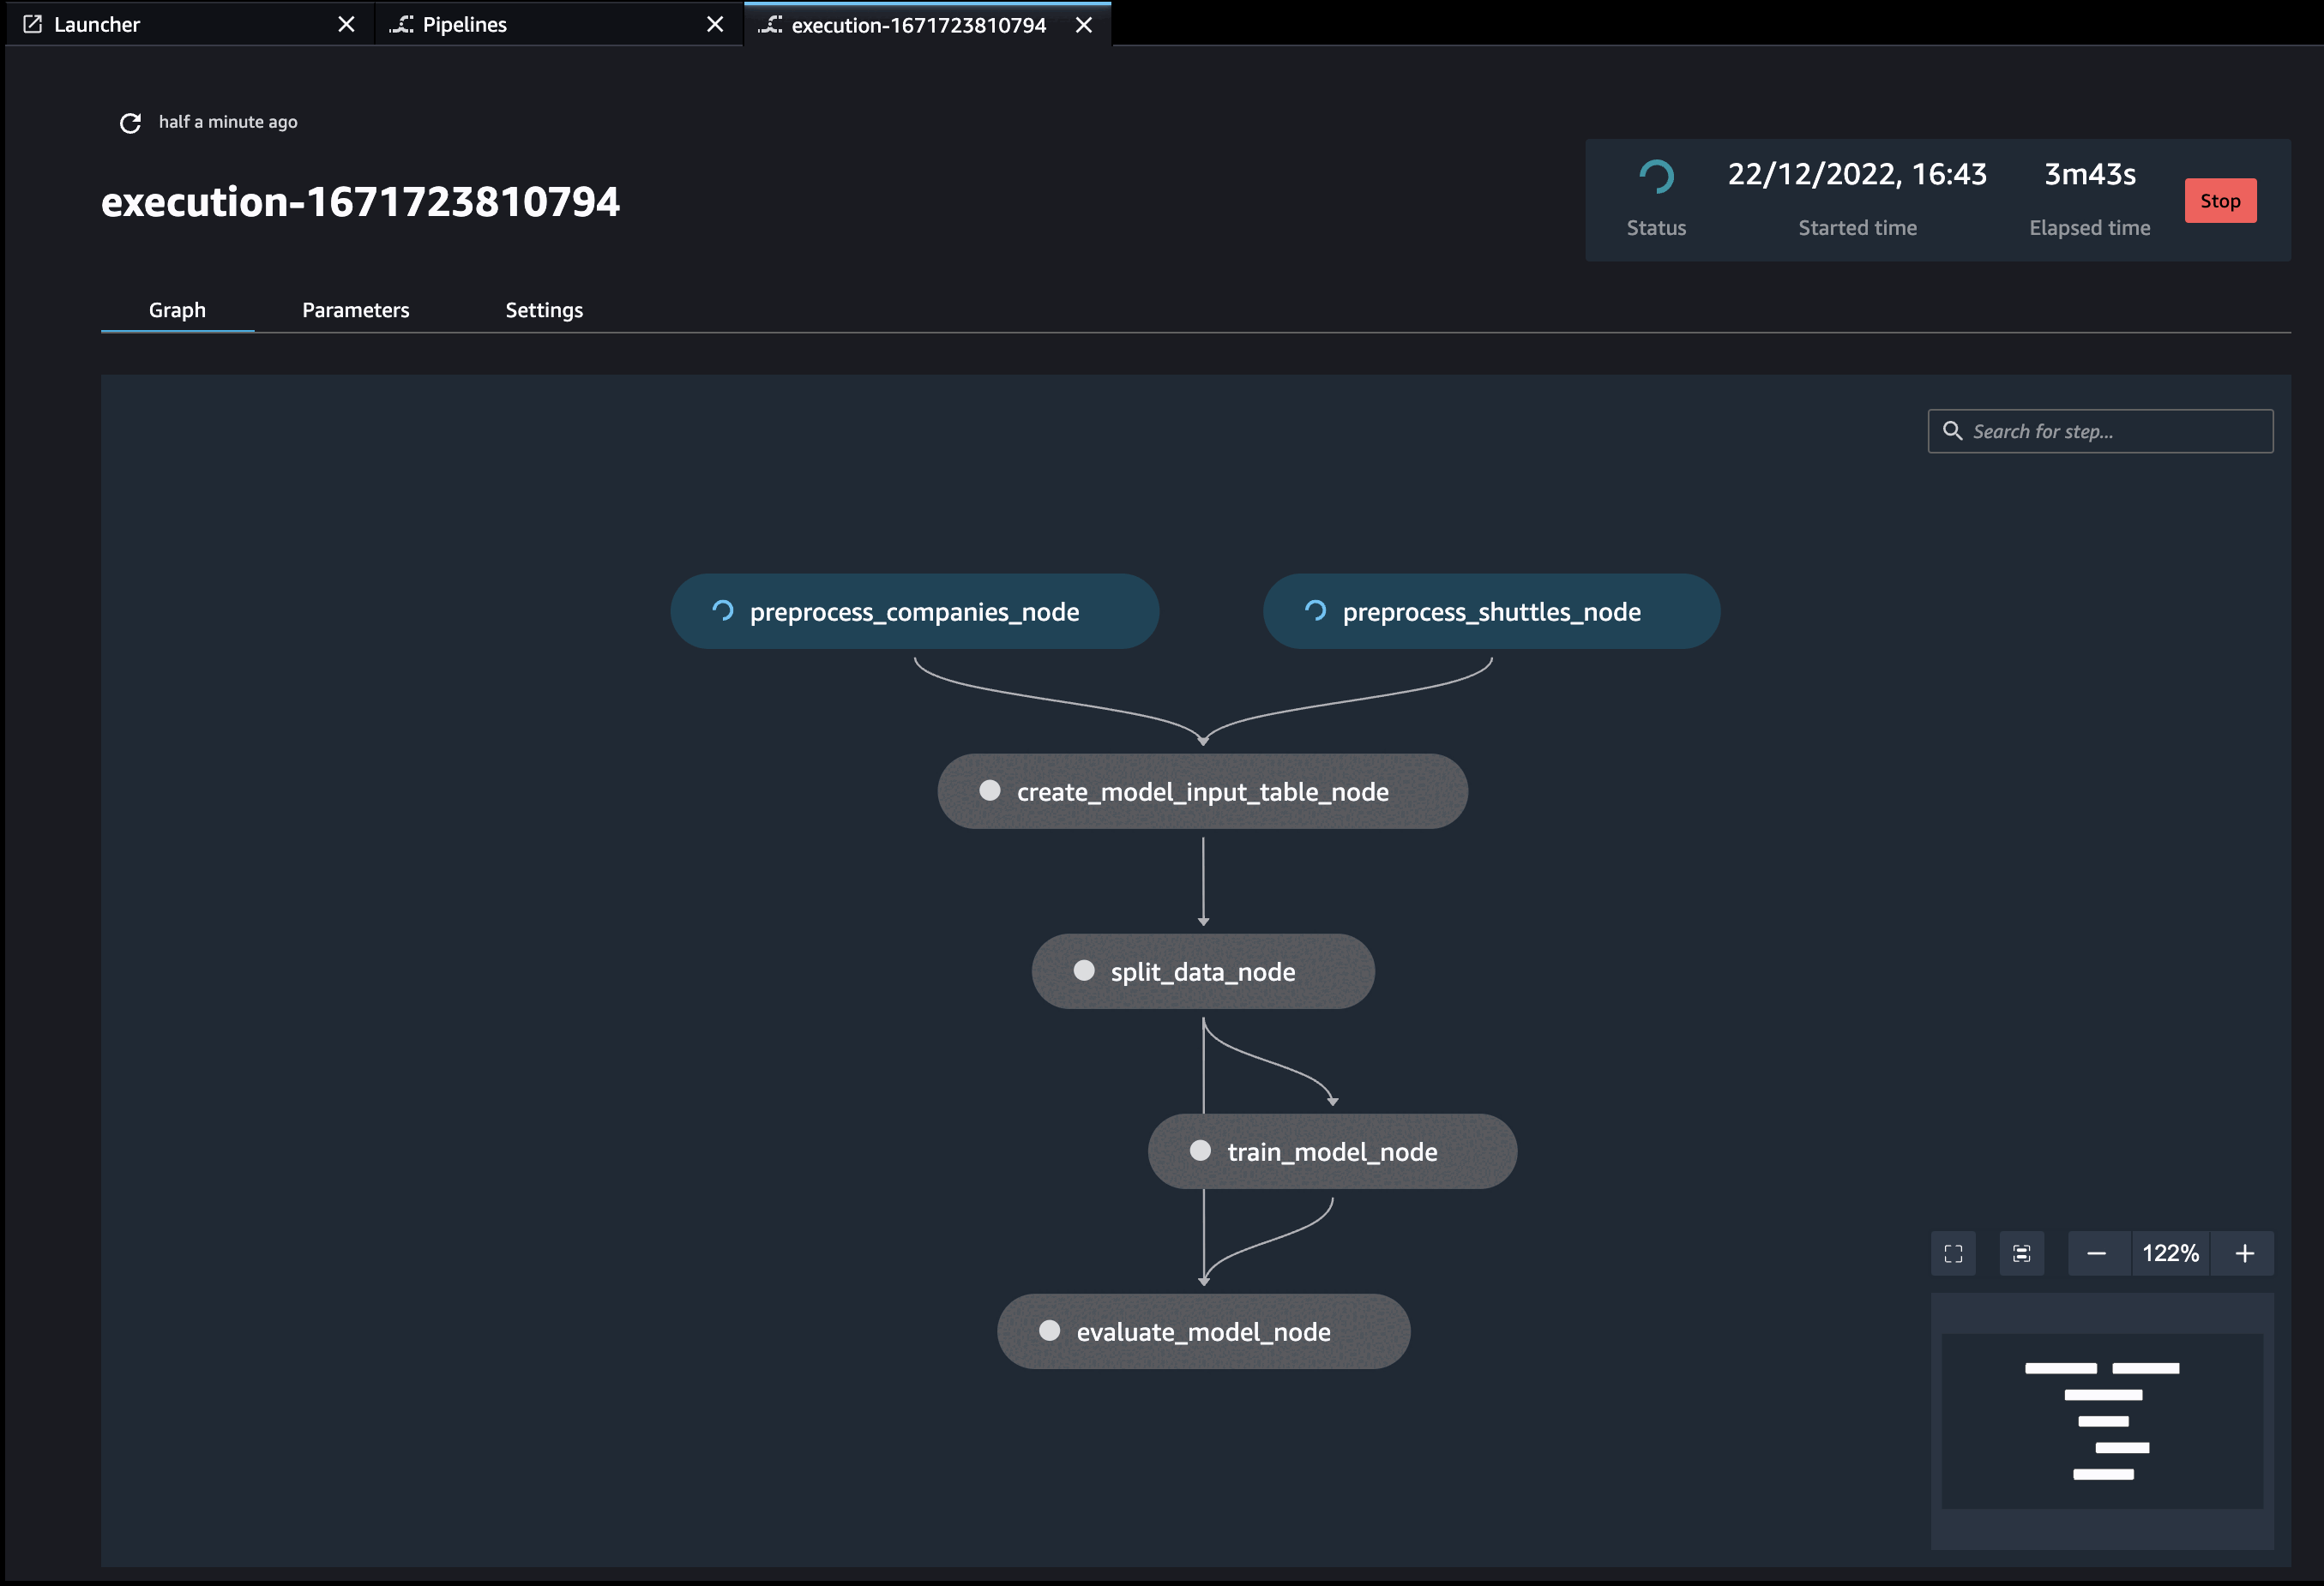
Task: Zoom out with the minus icon
Action: [2097, 1253]
